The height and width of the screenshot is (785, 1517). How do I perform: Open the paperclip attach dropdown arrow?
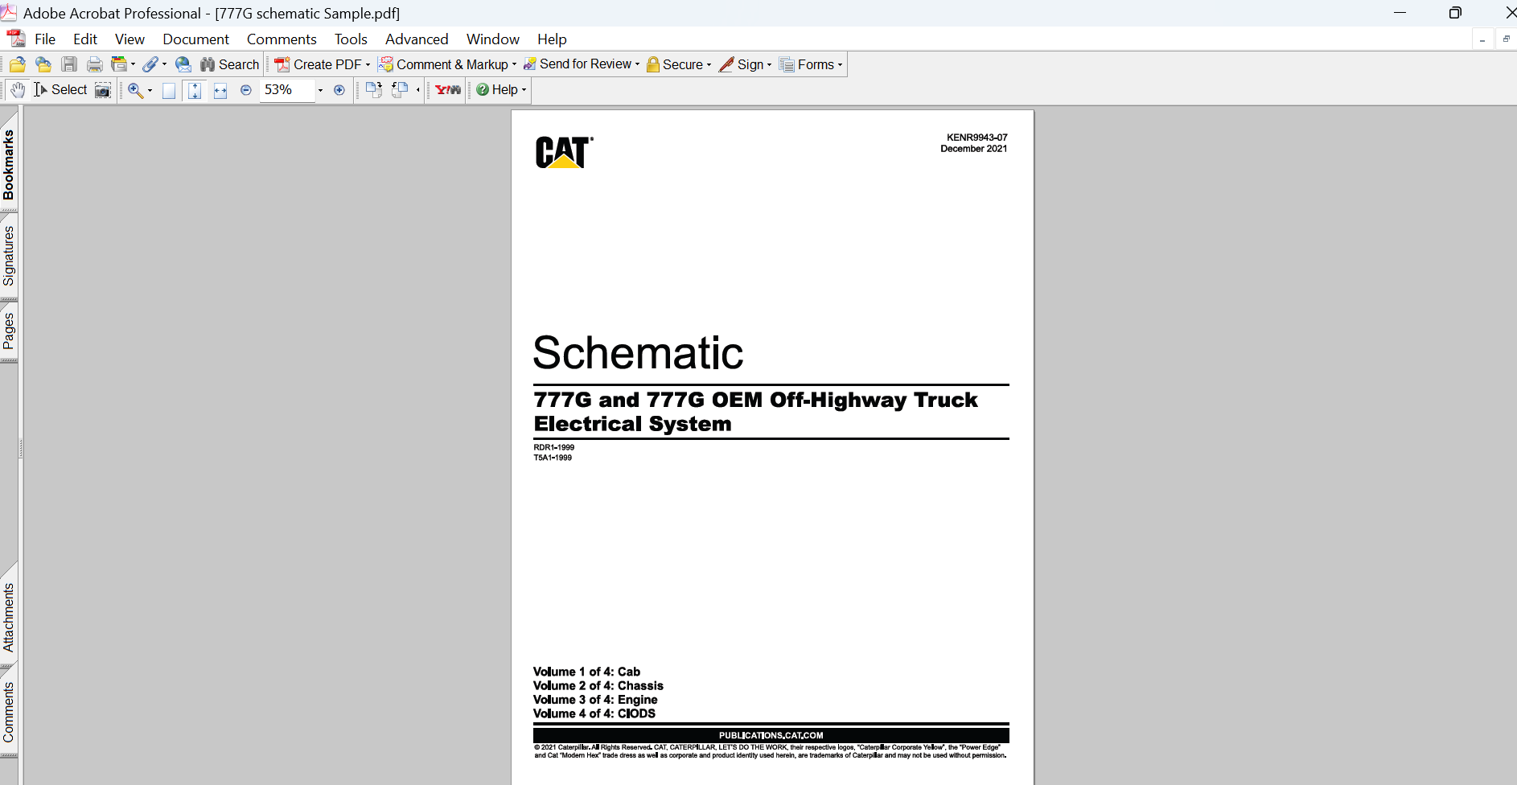tap(164, 64)
